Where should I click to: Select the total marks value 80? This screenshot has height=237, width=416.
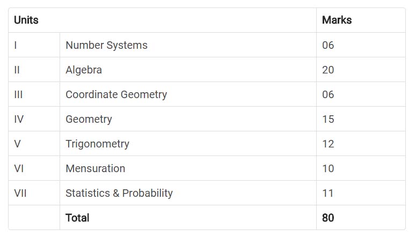coord(328,218)
